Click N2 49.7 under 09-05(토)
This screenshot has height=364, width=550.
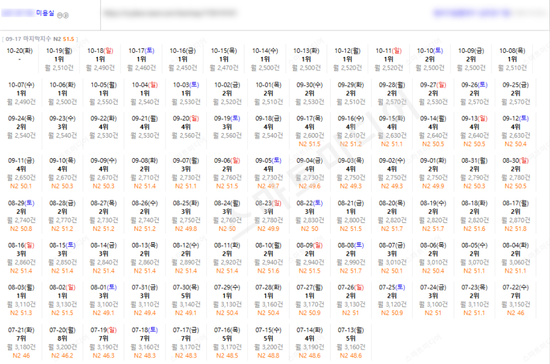[x=268, y=186]
